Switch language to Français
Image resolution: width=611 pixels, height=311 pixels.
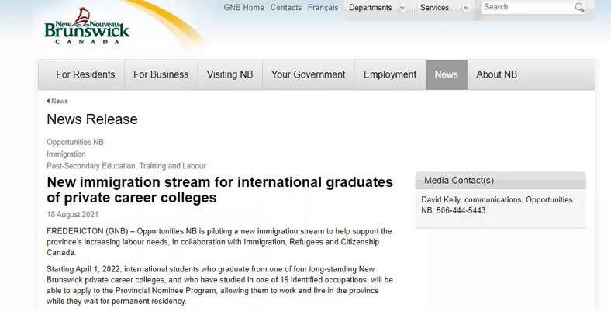pos(323,8)
